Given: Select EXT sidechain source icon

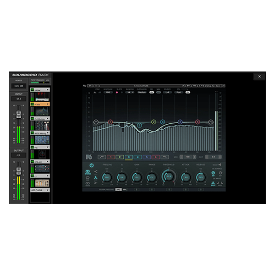Looking at the screenshot, I should coord(220,173).
